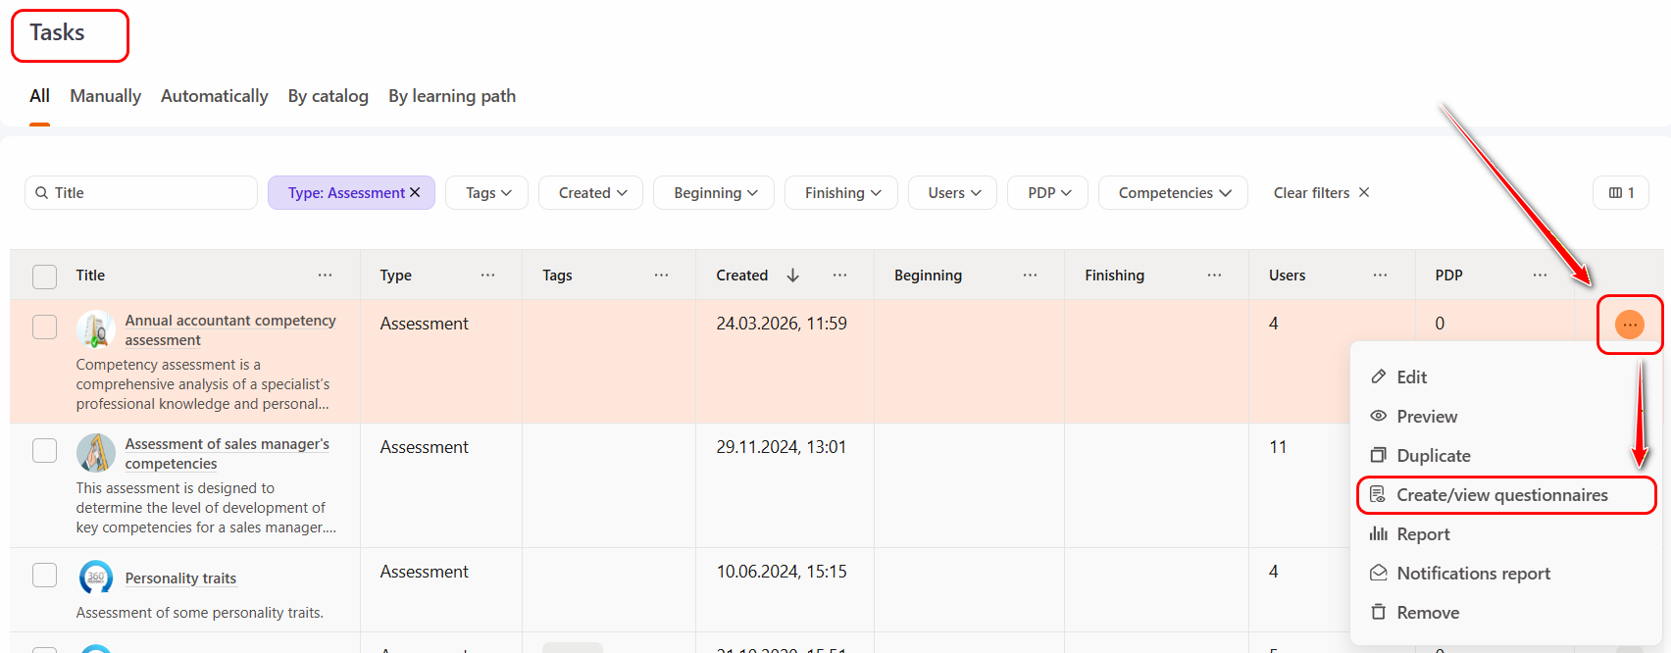Click the Personality traits 360 icon
1671x653 pixels.
click(x=96, y=577)
